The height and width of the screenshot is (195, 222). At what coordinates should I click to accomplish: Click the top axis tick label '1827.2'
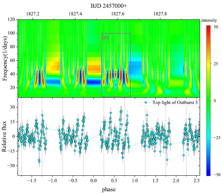click(33, 14)
